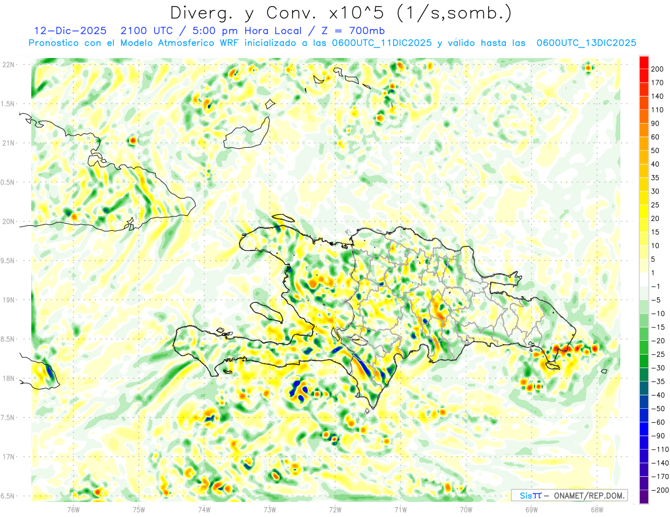
Task: Click the '2100 UTC' time text
Action: (x=146, y=31)
